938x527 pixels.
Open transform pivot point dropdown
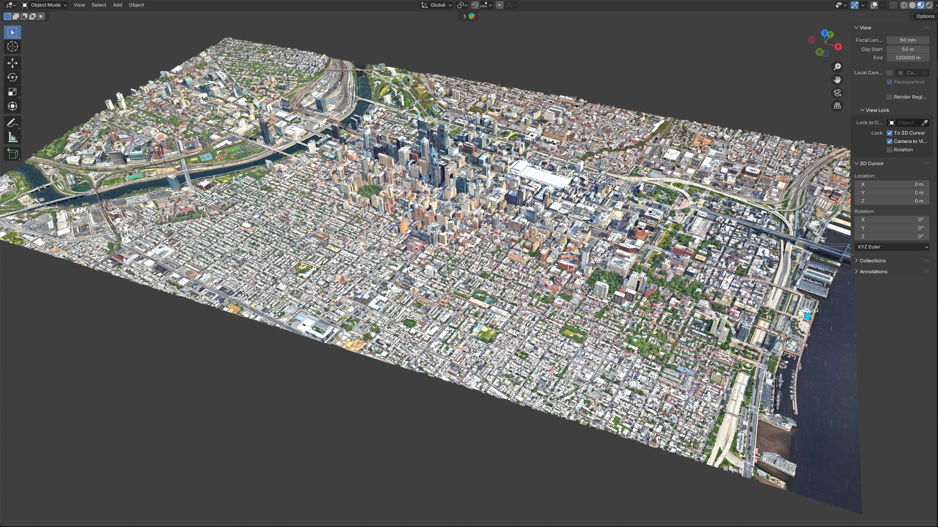[x=462, y=5]
